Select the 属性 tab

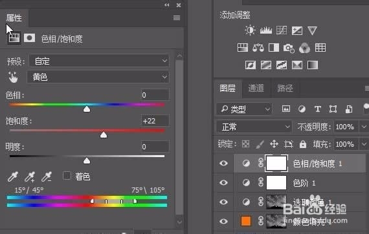pos(14,18)
